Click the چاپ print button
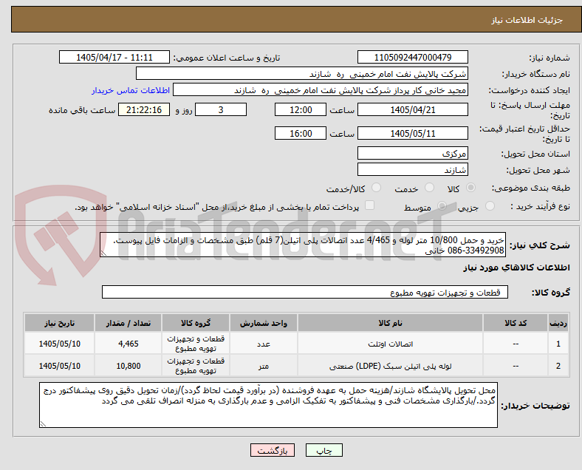582x470 pixels. point(324,450)
